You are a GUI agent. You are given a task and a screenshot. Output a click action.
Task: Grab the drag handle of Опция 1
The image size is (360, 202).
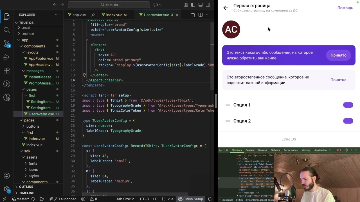(228, 105)
